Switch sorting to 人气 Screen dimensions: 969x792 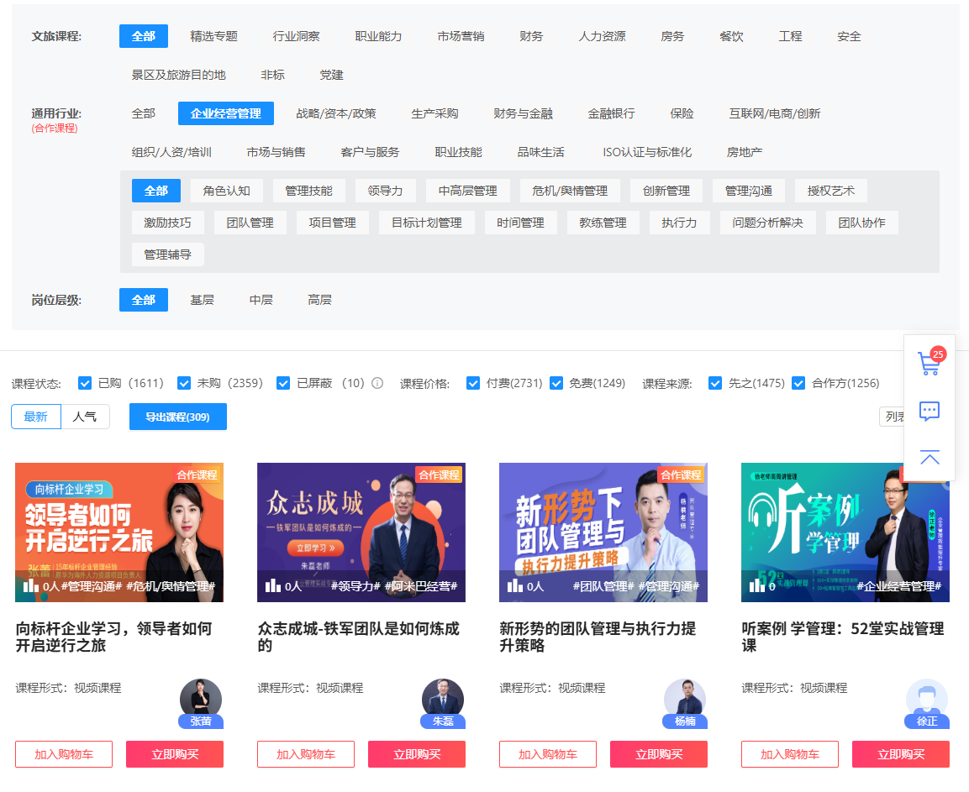coord(85,417)
